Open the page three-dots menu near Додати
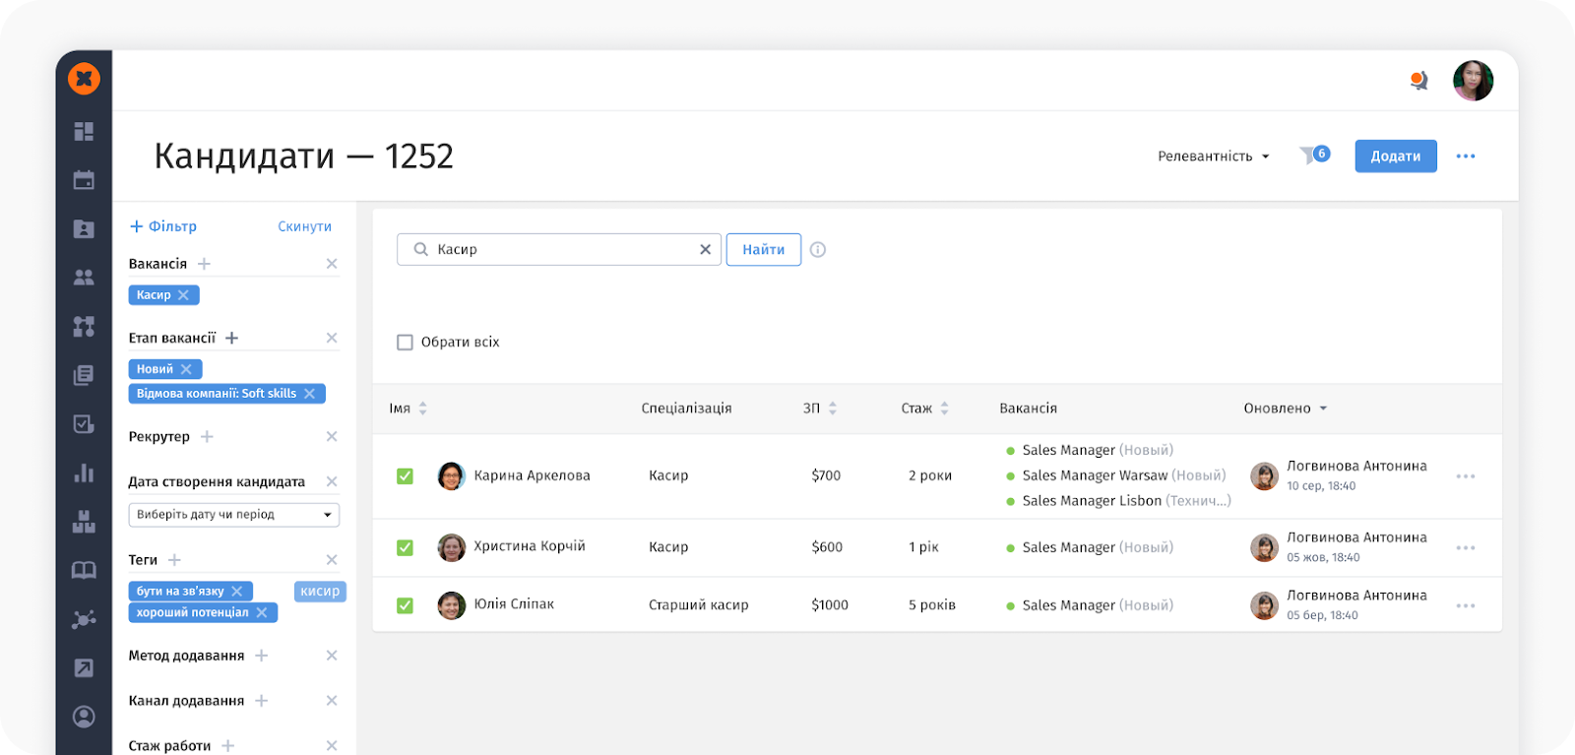 click(1465, 157)
